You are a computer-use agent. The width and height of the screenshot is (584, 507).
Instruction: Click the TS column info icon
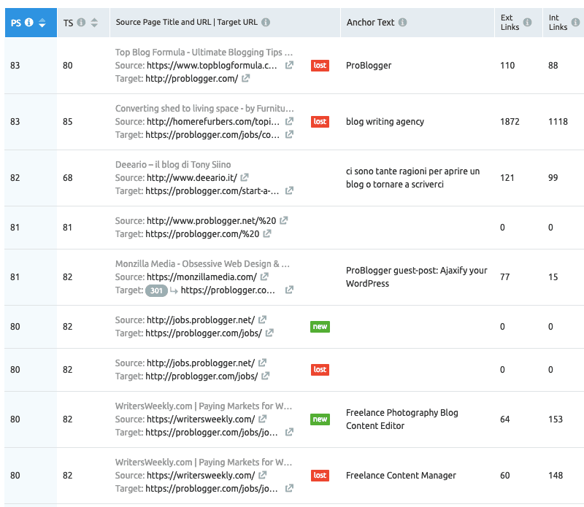point(81,23)
